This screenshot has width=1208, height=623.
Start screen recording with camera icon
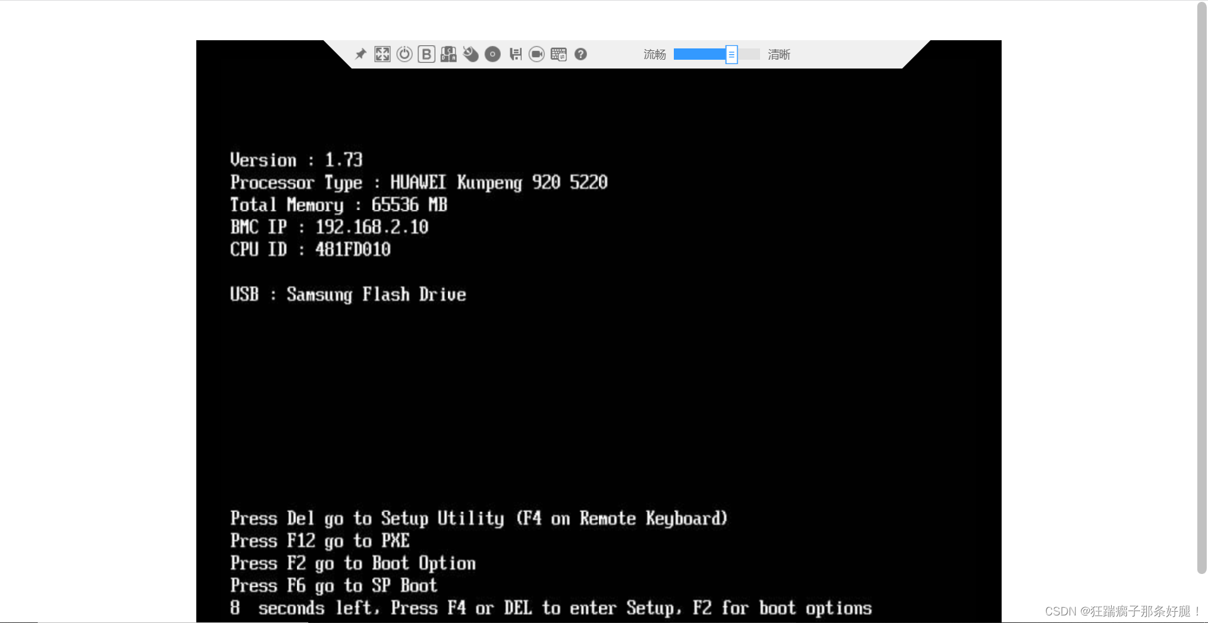tap(537, 54)
